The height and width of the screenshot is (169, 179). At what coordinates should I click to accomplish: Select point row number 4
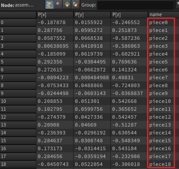coord(18,54)
